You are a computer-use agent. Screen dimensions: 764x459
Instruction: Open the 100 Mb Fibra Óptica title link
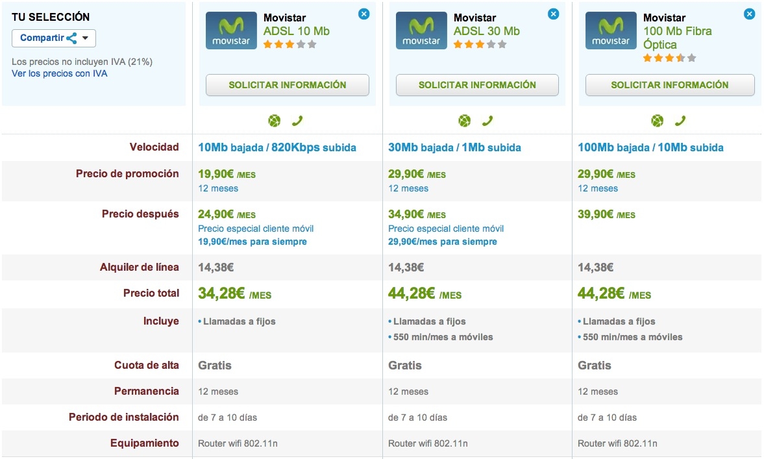click(x=677, y=38)
